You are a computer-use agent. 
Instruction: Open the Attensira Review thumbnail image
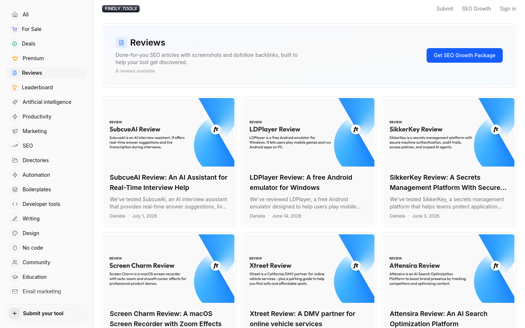449,269
